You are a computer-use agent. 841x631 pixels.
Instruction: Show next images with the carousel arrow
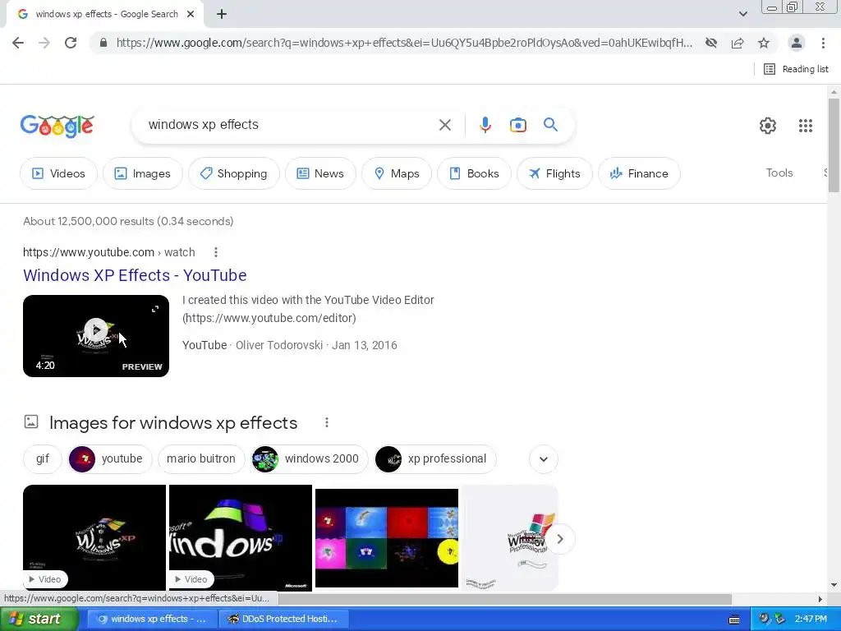coord(560,539)
